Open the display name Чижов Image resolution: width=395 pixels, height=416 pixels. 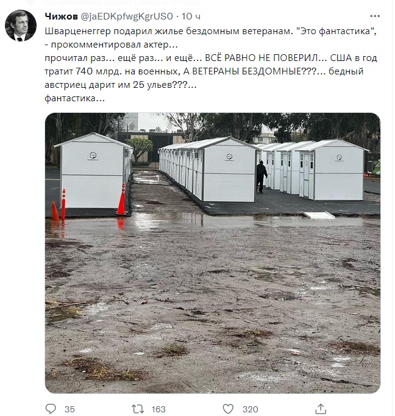[x=61, y=16]
